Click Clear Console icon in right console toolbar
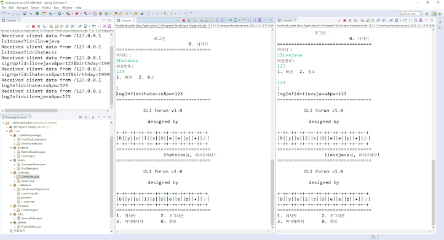 [x=362, y=20]
